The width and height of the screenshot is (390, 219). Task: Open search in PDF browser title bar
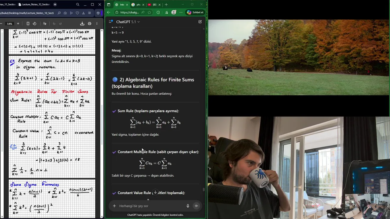78,5
